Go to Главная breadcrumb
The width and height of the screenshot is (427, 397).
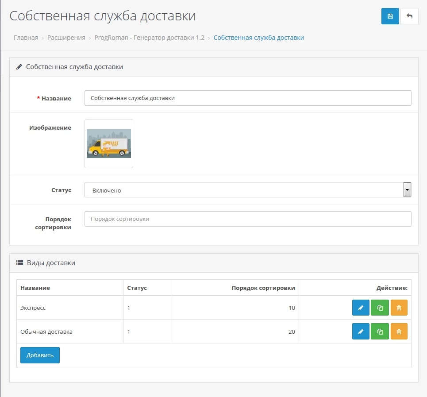pyautogui.click(x=26, y=38)
